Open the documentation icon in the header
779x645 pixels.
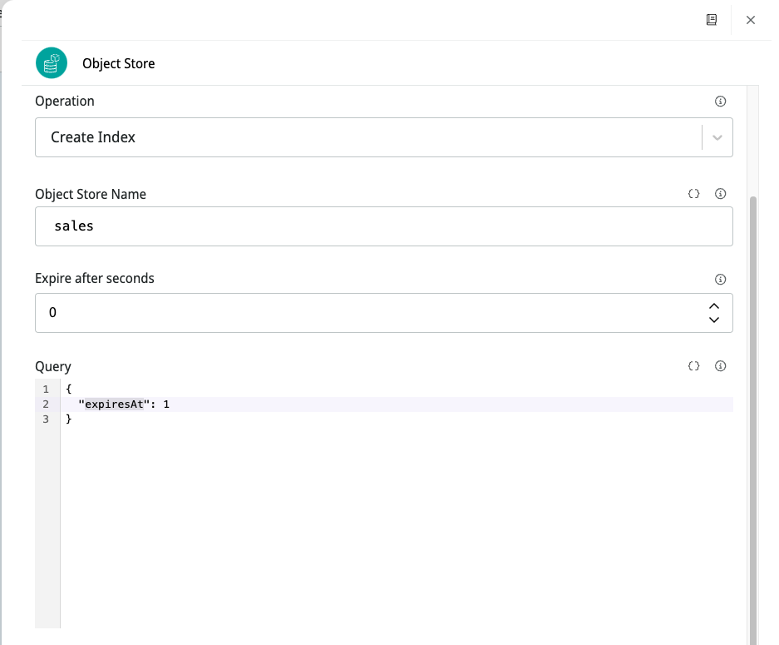coord(712,20)
